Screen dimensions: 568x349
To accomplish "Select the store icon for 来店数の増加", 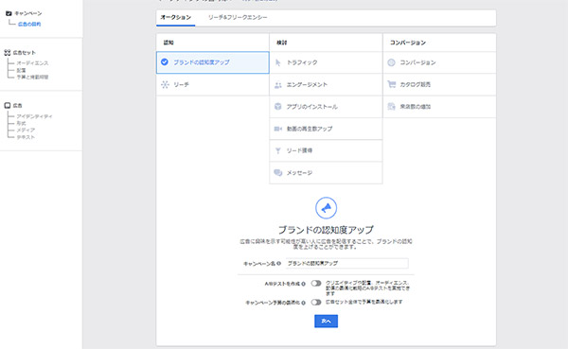I will (391, 107).
